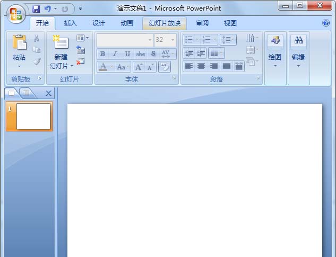The height and width of the screenshot is (257, 336).
Task: Open the 插入 ribbon tab
Action: click(x=70, y=23)
